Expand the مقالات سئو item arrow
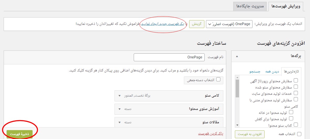 120,122
